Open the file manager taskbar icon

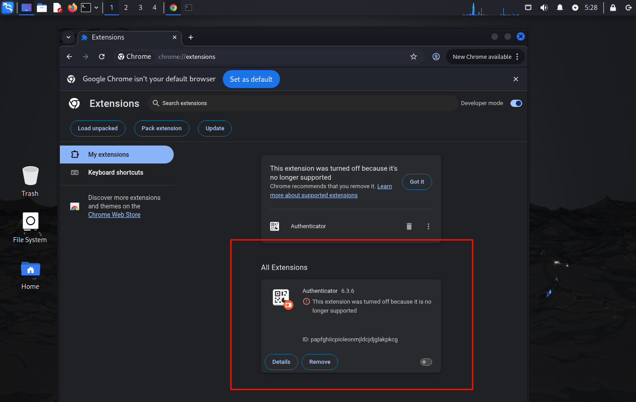click(x=42, y=8)
